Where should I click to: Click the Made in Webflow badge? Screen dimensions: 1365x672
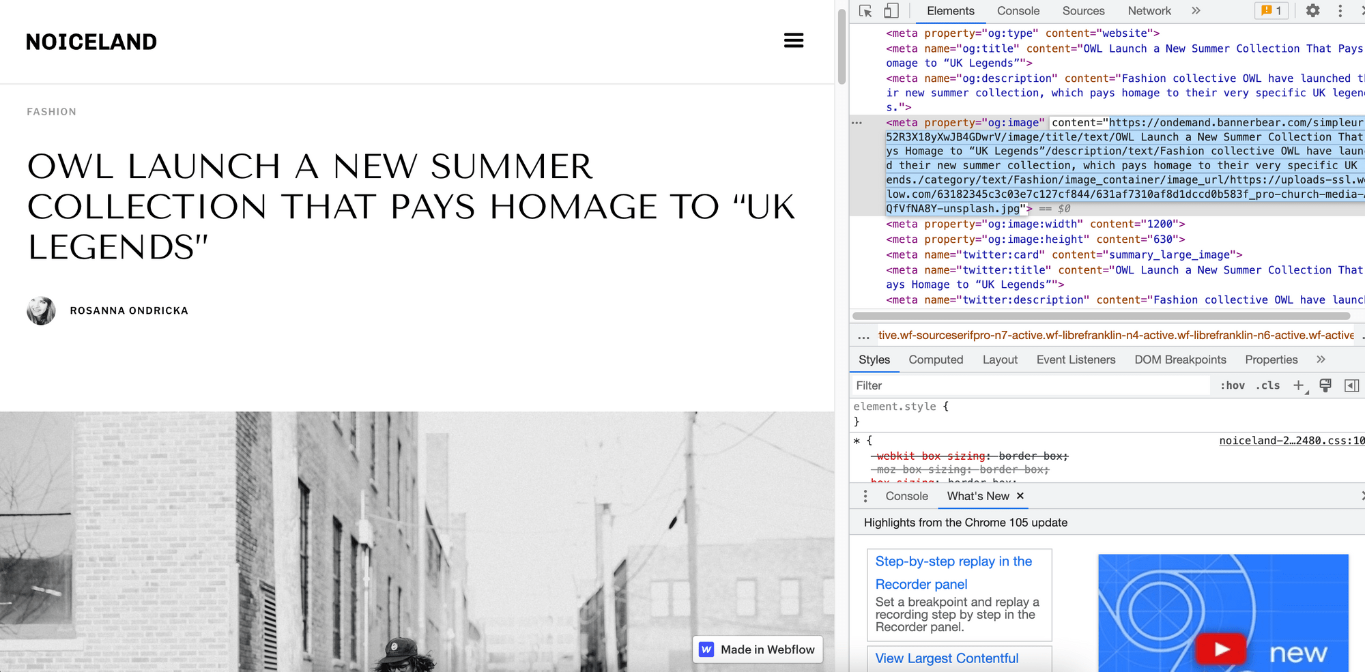(757, 649)
